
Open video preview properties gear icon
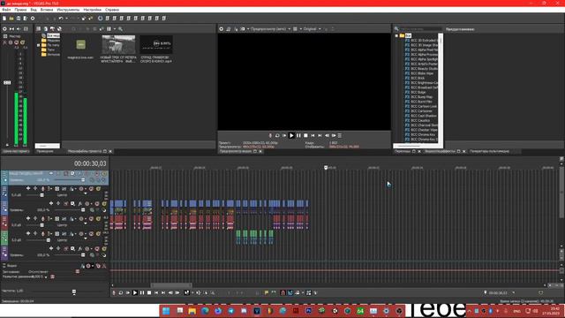pos(222,29)
